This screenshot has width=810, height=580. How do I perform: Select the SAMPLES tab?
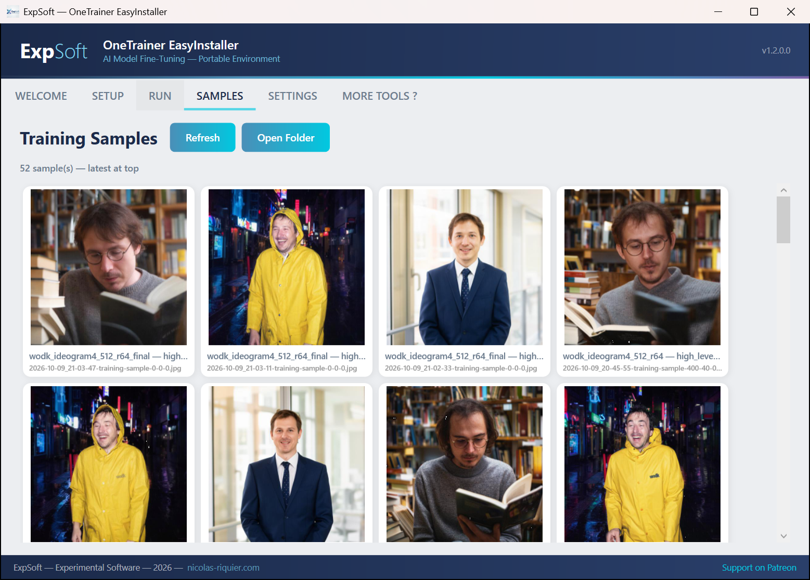click(x=220, y=96)
